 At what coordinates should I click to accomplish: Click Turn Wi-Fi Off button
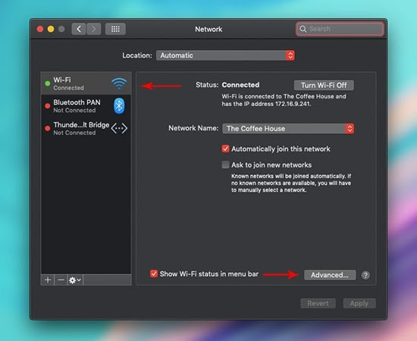[324, 86]
